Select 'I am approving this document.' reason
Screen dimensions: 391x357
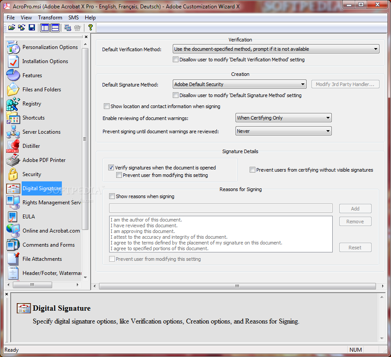pos(143,231)
